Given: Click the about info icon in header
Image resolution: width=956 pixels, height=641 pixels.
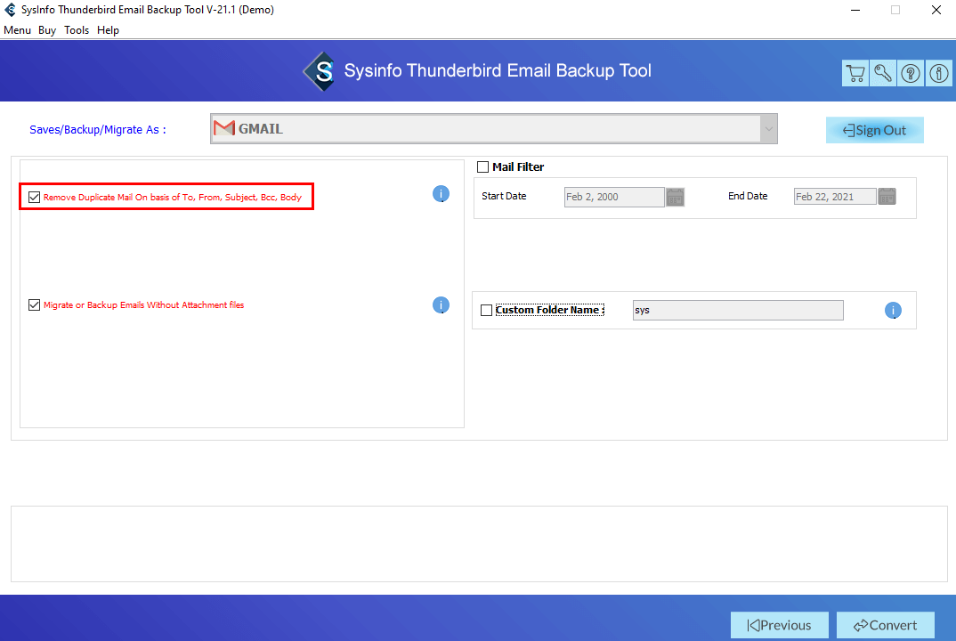Looking at the screenshot, I should click(938, 73).
